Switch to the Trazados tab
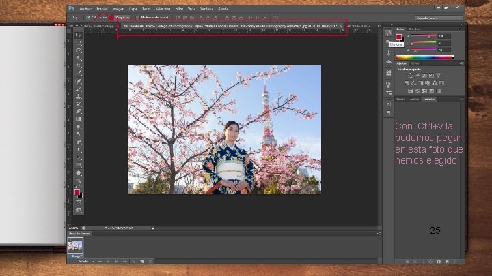Viewport: 492px width, 276px height. click(429, 99)
